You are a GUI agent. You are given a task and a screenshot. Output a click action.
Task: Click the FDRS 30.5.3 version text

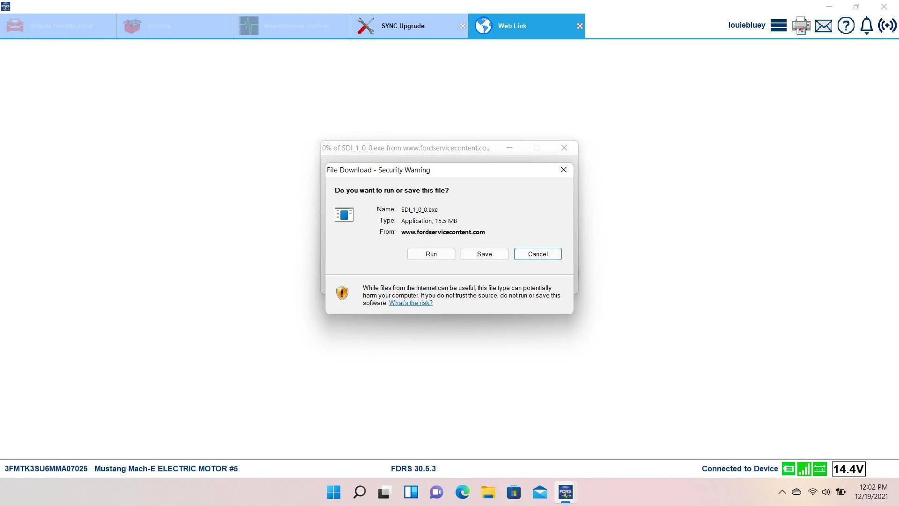click(413, 469)
